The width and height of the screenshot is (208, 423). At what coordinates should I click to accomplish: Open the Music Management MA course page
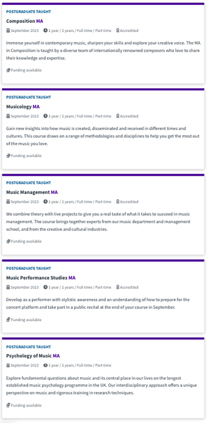point(32,192)
